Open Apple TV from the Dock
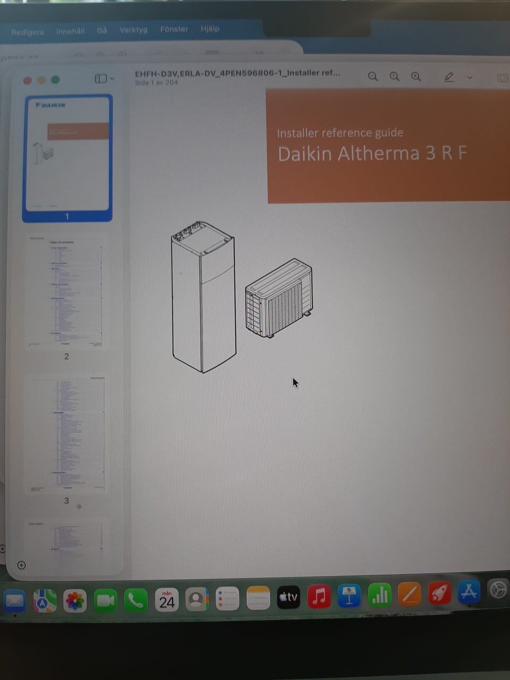510x680 pixels. coord(288,597)
